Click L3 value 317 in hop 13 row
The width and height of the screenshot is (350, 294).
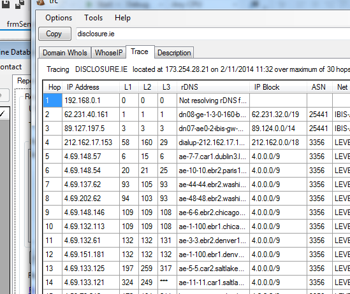pos(167,269)
